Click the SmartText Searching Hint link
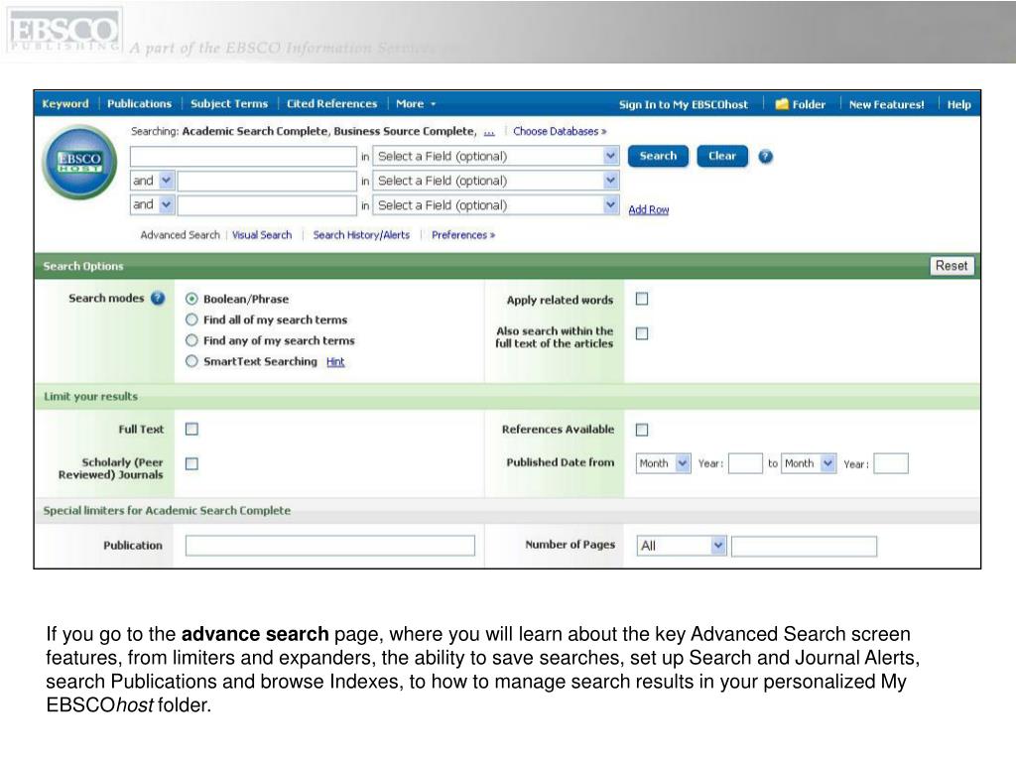The image size is (1016, 762). (335, 361)
